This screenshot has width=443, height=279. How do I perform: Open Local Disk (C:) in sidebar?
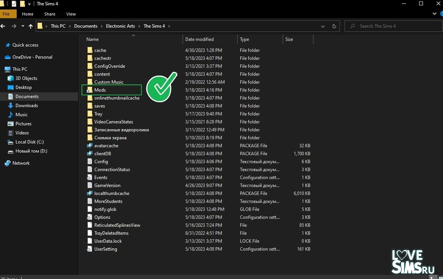pyautogui.click(x=30, y=142)
